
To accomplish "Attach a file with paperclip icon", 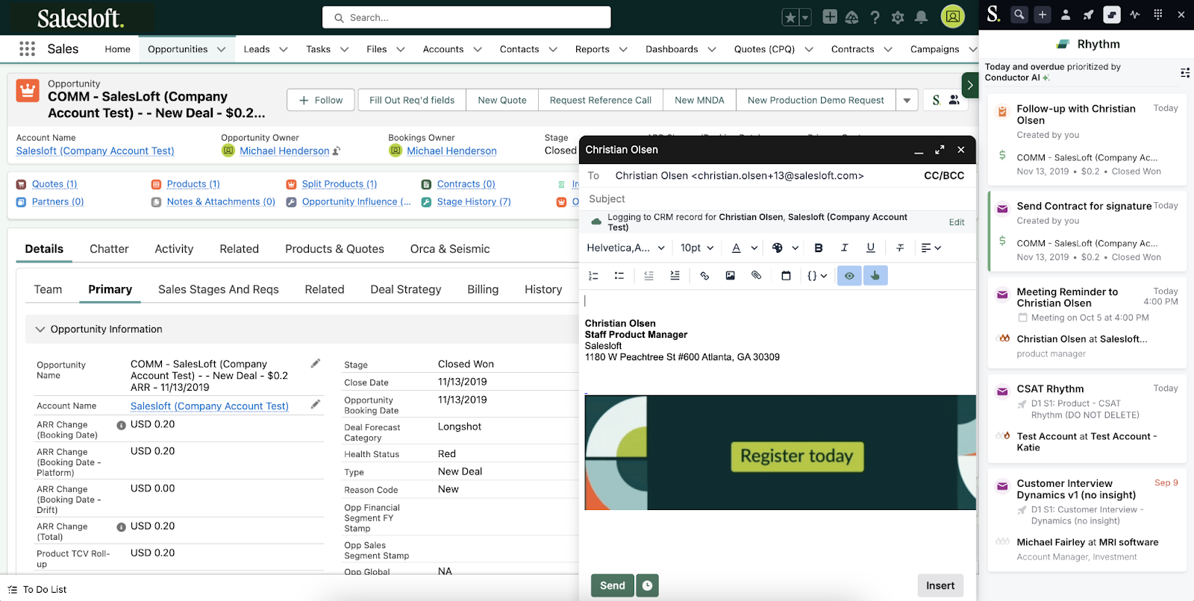I will pyautogui.click(x=757, y=276).
